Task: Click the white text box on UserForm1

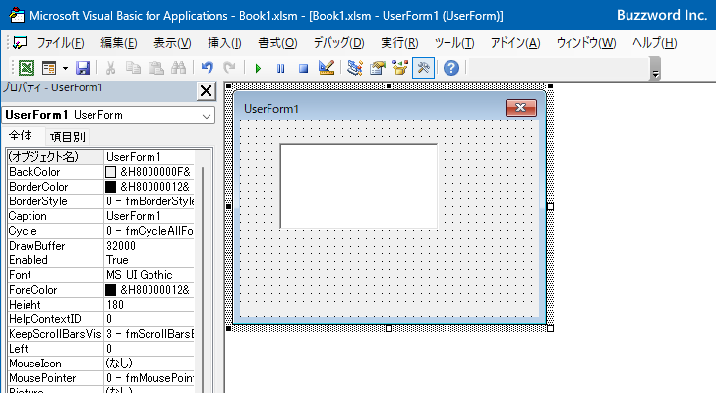Action: [358, 186]
